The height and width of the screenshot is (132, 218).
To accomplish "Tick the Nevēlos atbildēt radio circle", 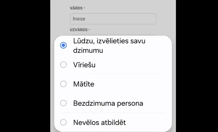I will click(x=63, y=122).
